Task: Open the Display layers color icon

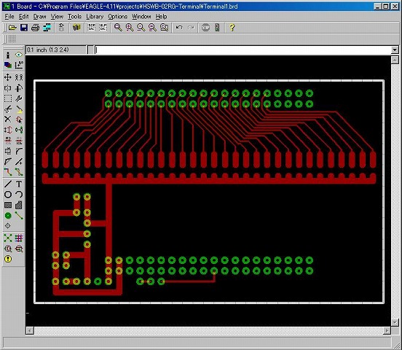Action: [x=8, y=65]
